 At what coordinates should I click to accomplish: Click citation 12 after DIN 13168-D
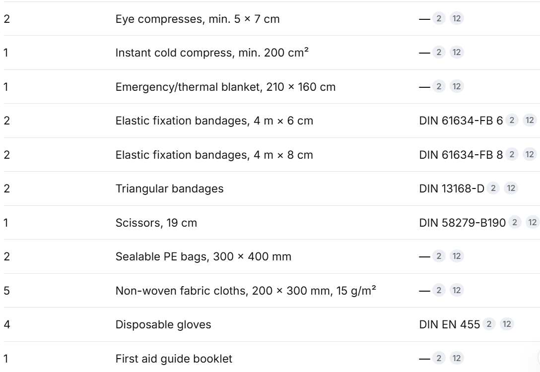[x=511, y=188]
